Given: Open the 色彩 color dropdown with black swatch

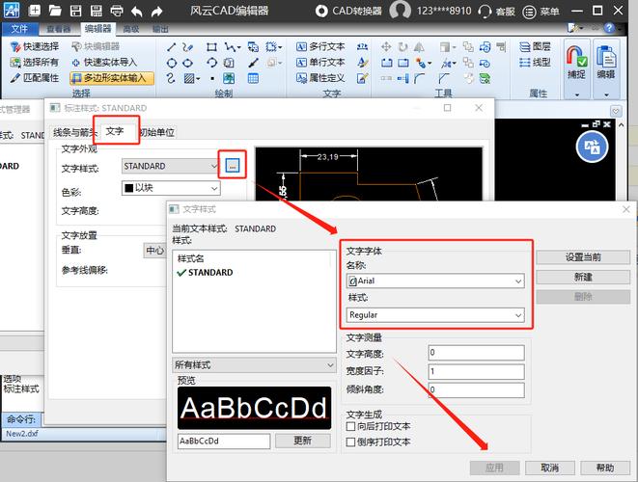Looking at the screenshot, I should [172, 188].
